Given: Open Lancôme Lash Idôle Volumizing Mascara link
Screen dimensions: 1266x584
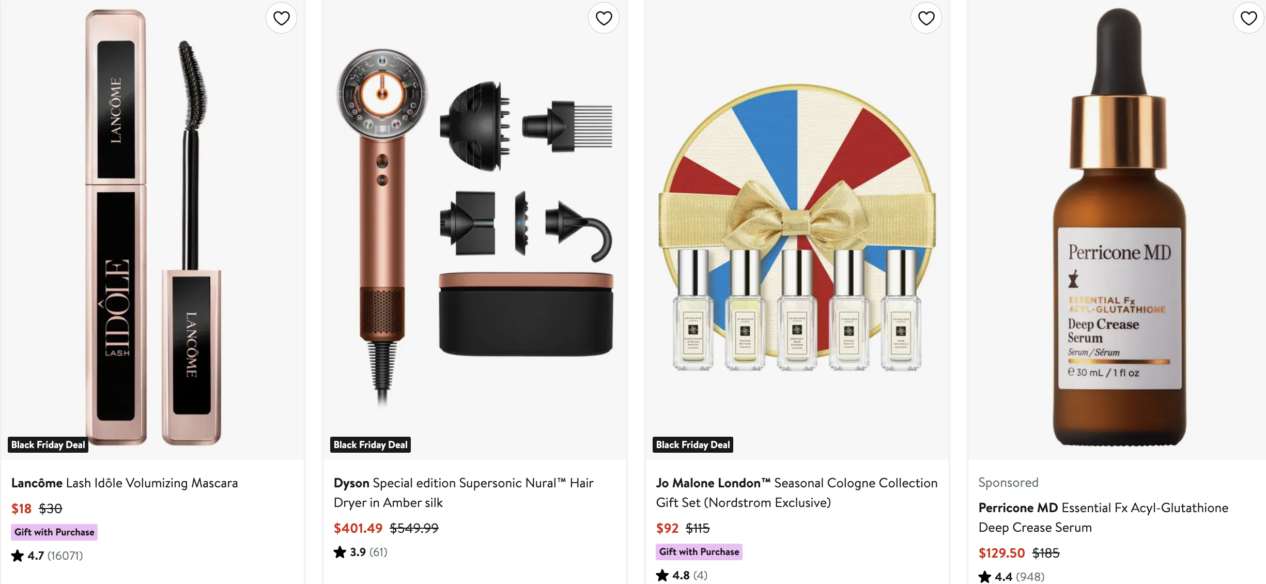Looking at the screenshot, I should click(x=125, y=483).
